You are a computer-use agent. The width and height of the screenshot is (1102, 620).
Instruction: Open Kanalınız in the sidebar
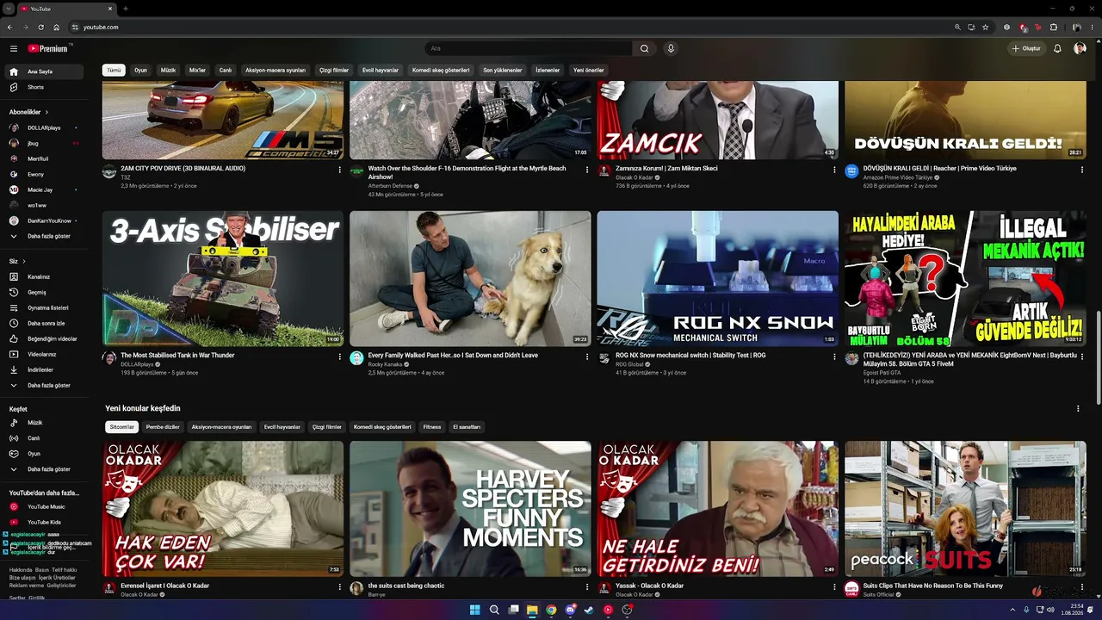tap(43, 276)
